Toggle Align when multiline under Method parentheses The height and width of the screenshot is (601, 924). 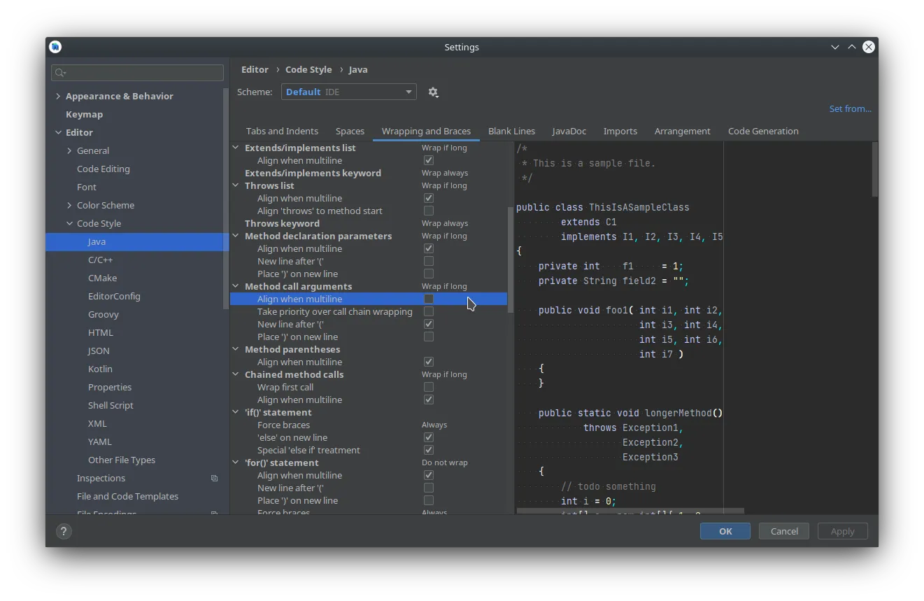tap(429, 362)
